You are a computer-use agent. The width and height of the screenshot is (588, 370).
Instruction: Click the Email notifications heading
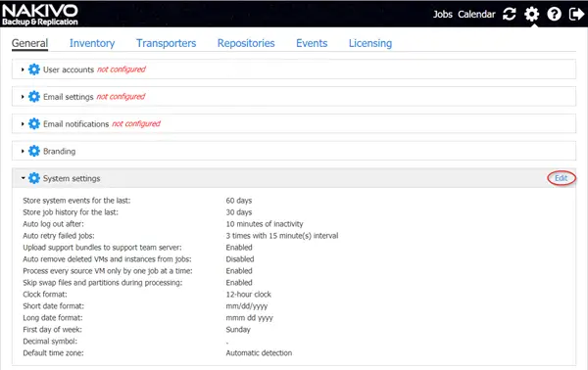(75, 124)
